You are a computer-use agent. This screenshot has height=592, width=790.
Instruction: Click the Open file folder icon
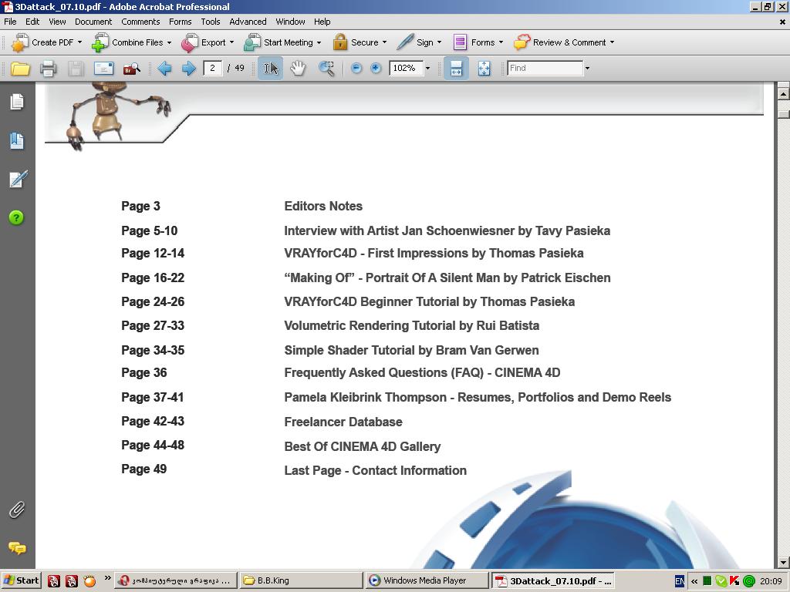[x=21, y=69]
